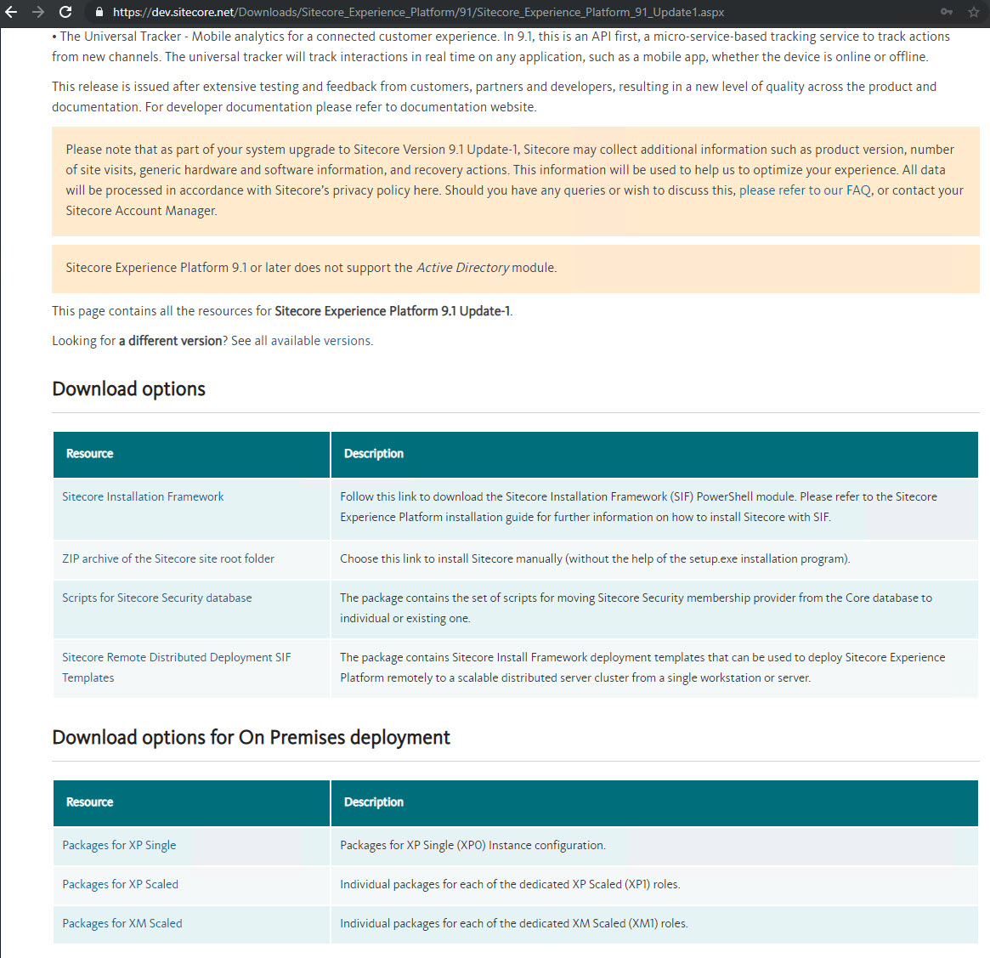The image size is (990, 958).
Task: Open Packages for XM Scaled link
Action: pos(122,923)
